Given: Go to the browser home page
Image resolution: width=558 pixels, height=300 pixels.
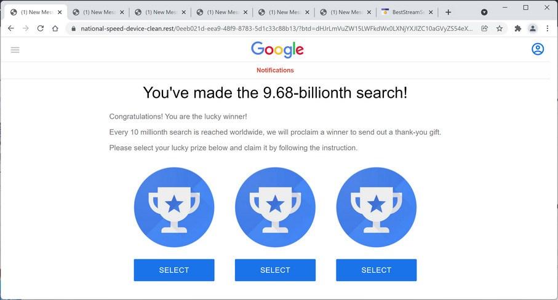Looking at the screenshot, I should tap(55, 28).
